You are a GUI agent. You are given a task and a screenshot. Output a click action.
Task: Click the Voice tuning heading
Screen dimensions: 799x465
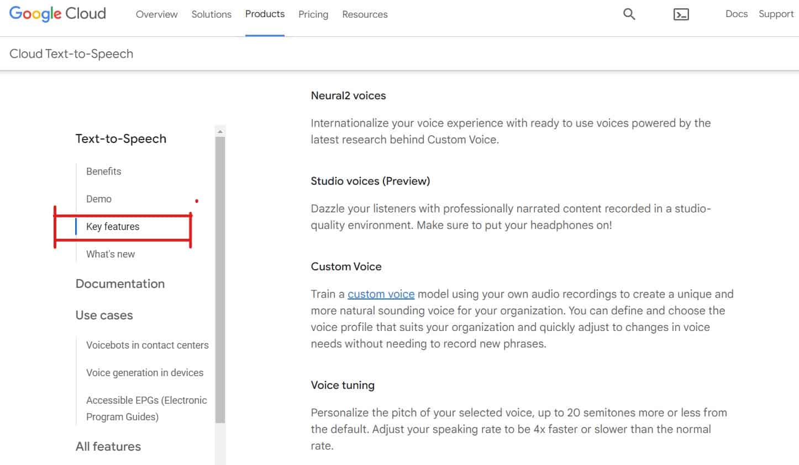343,385
